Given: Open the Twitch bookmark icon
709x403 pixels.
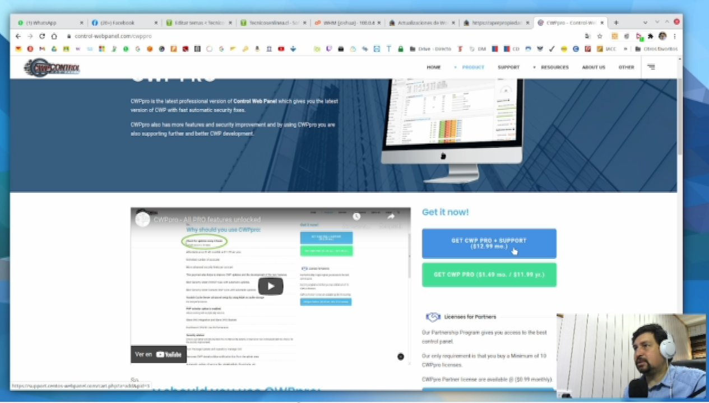Looking at the screenshot, I should click(328, 49).
